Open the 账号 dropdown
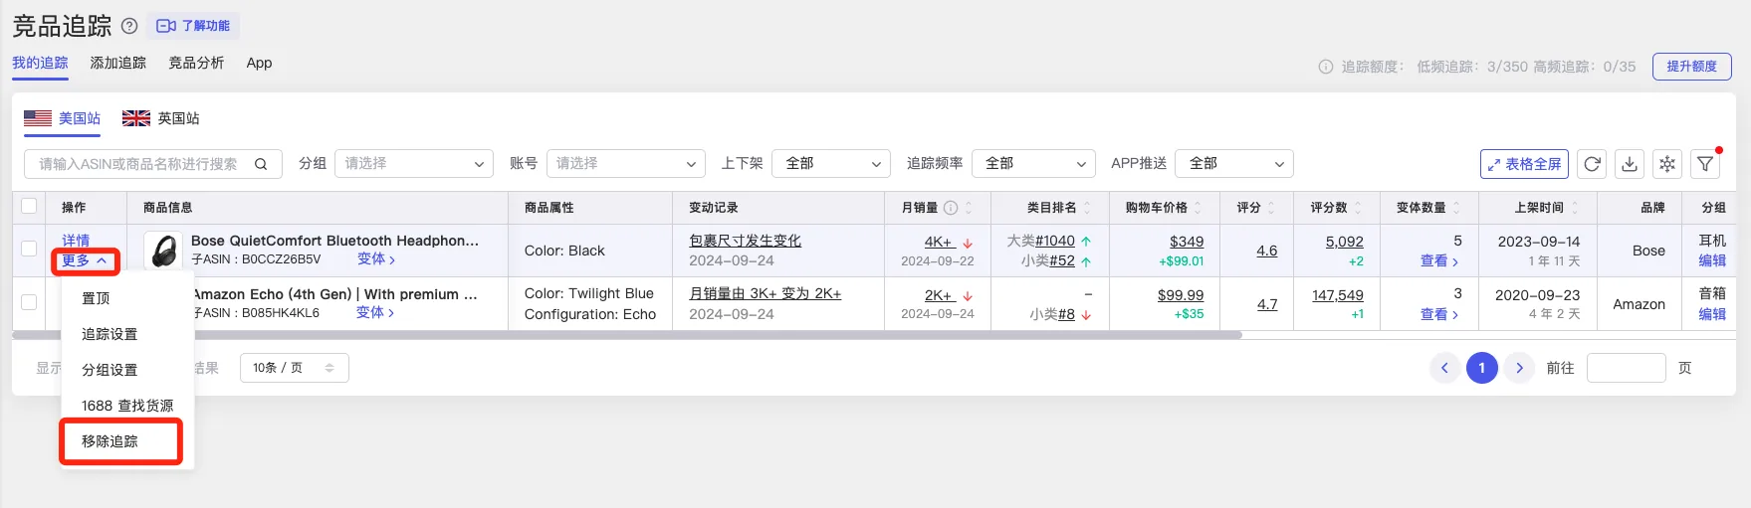This screenshot has width=1751, height=508. [x=625, y=164]
